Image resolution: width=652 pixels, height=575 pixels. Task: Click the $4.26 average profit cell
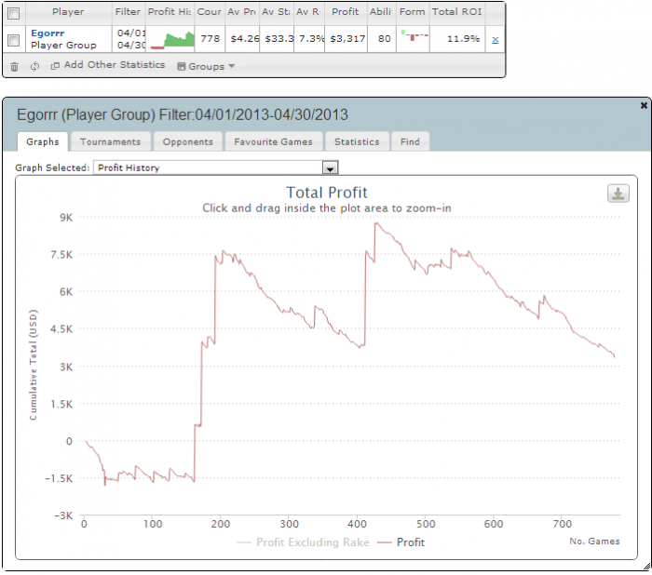tap(244, 39)
